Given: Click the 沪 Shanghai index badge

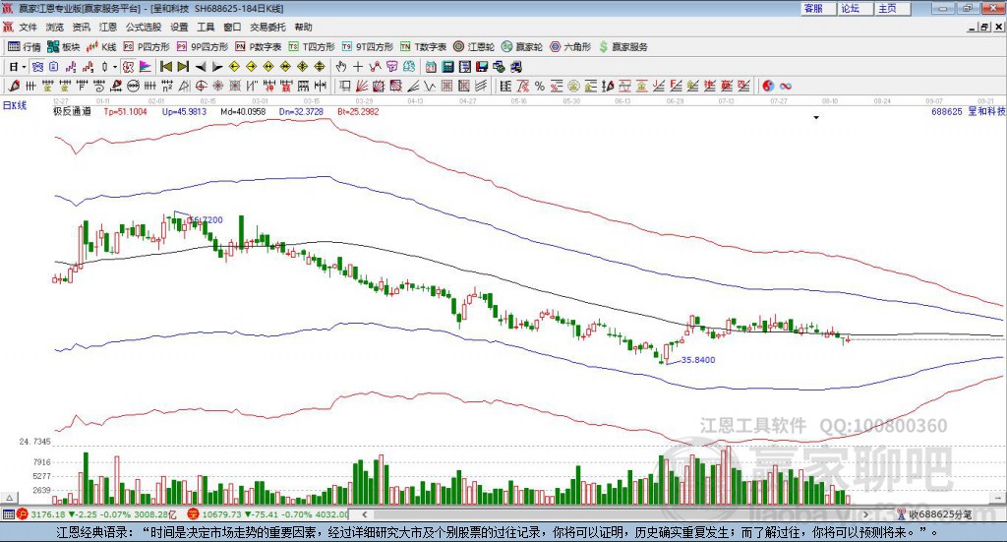Looking at the screenshot, I should click(23, 514).
